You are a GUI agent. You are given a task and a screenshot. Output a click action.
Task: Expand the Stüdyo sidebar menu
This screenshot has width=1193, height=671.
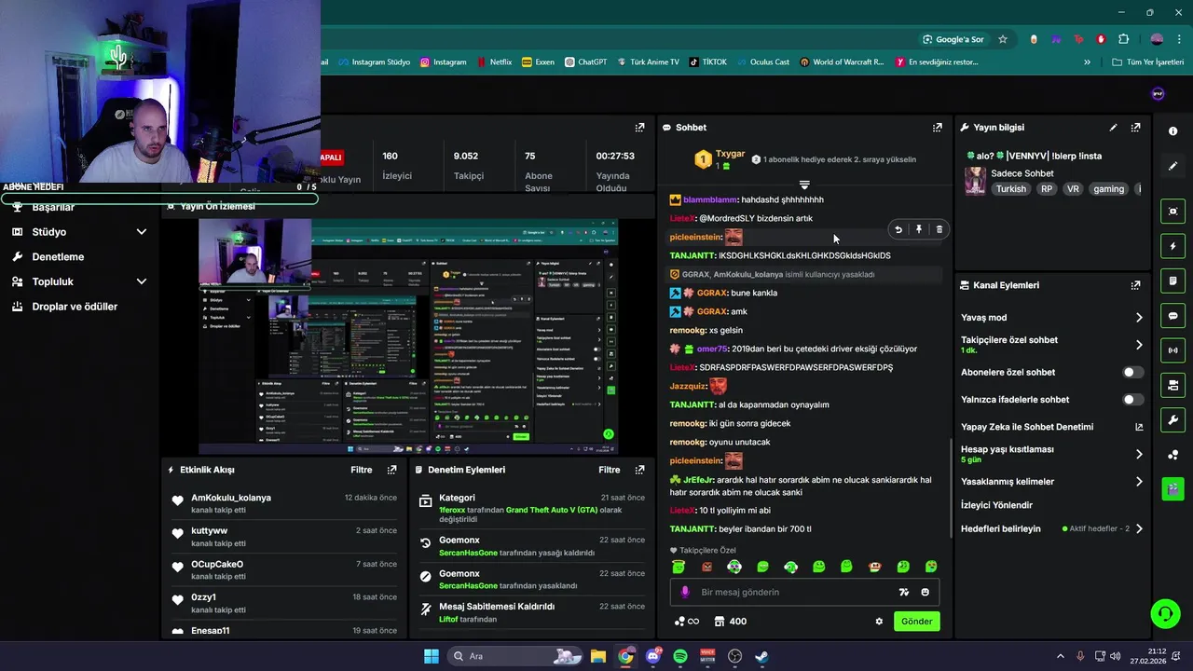142,232
